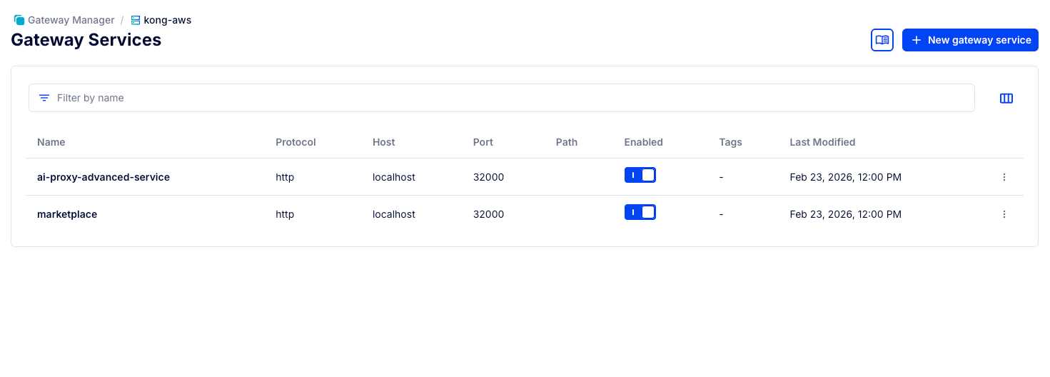Click the plus icon on New gateway service
The image size is (1050, 377).
(x=917, y=40)
